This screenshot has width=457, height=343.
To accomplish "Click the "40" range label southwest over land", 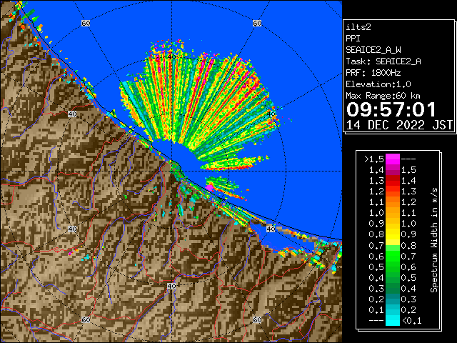I will click(72, 229).
